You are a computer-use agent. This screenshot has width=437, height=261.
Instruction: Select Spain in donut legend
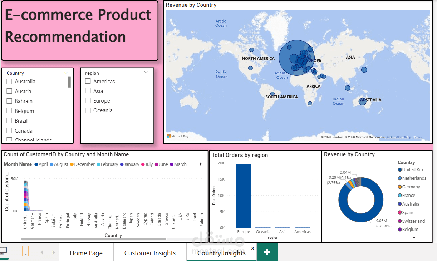tap(405, 212)
